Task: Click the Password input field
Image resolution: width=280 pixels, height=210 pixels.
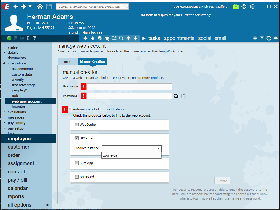Action: coord(129,96)
